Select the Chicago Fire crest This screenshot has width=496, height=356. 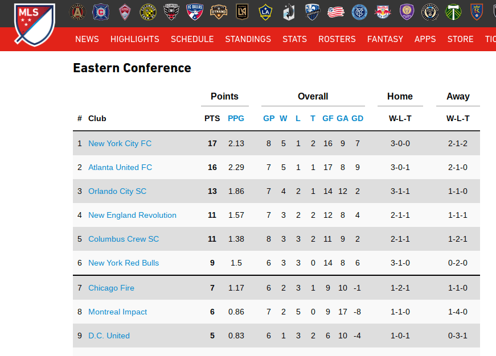100,12
